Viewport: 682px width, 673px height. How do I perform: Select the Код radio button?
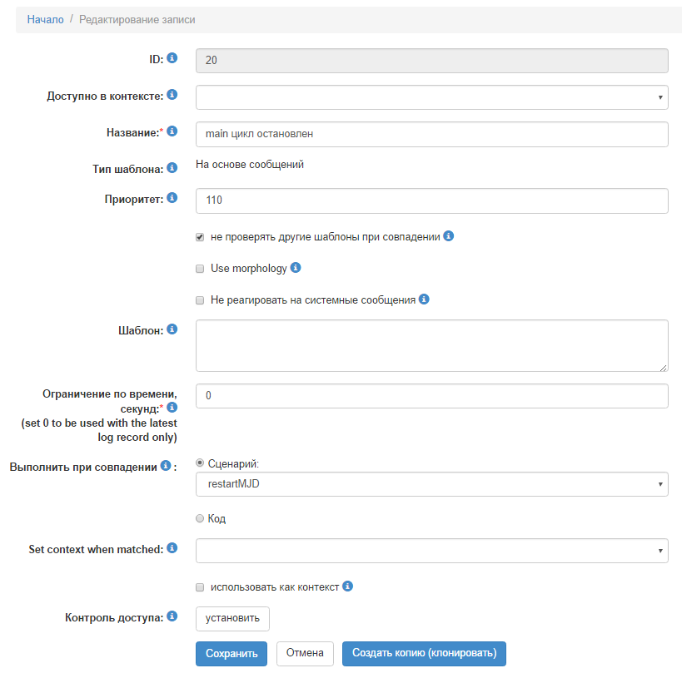point(199,517)
